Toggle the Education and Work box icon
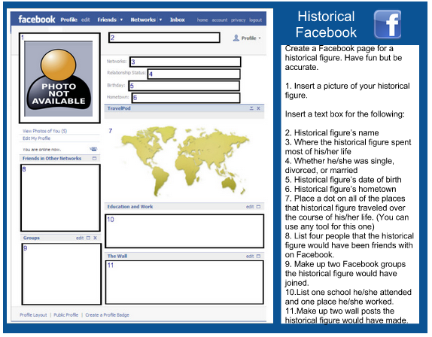The height and width of the screenshot is (337, 432). tap(258, 207)
